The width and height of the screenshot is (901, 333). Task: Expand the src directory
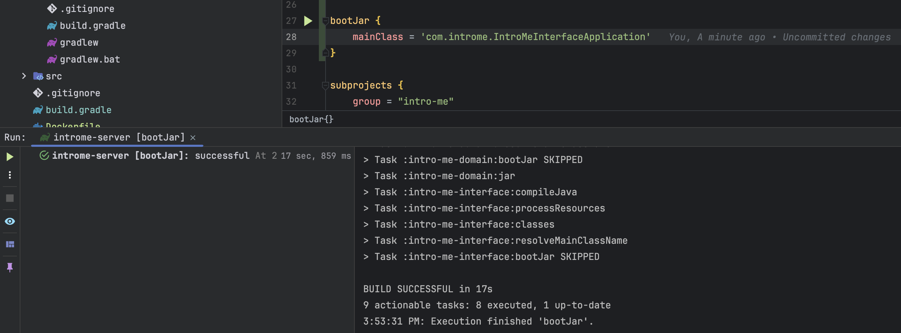24,76
